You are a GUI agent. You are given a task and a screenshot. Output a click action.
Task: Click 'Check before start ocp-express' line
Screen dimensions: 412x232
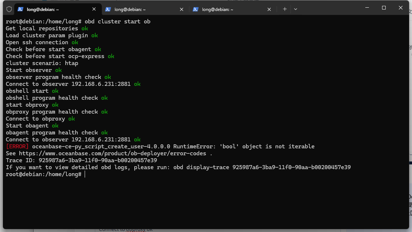[x=60, y=56]
